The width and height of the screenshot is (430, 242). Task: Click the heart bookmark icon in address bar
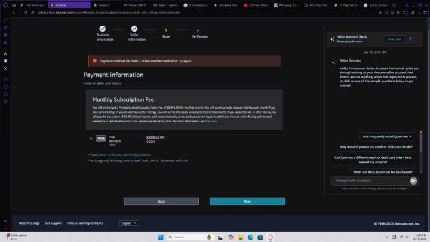click(404, 13)
